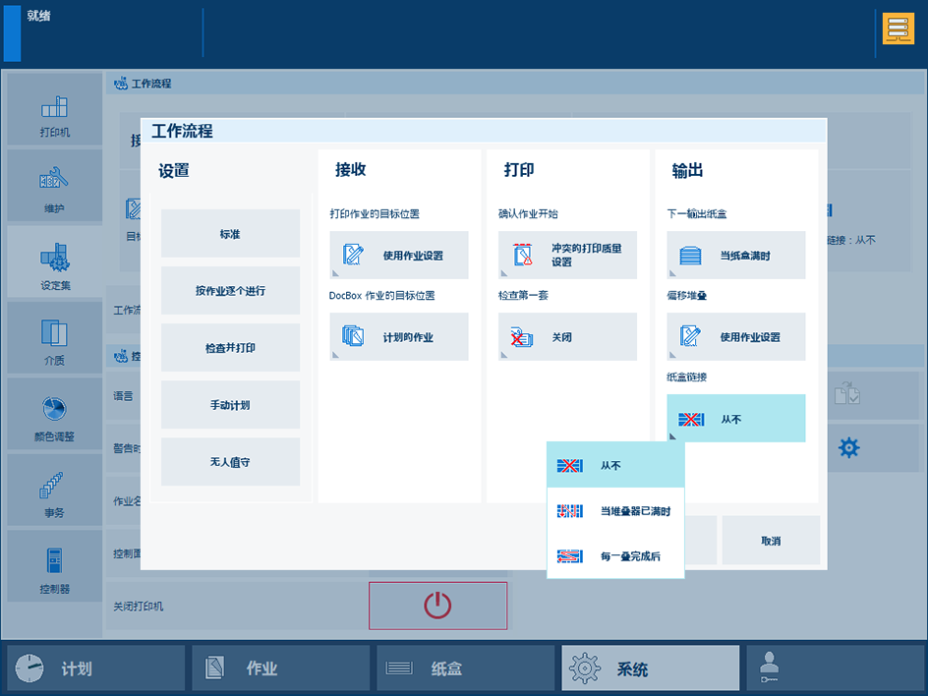Switch to the 系统 bottom tab
This screenshot has width=928, height=696.
651,668
